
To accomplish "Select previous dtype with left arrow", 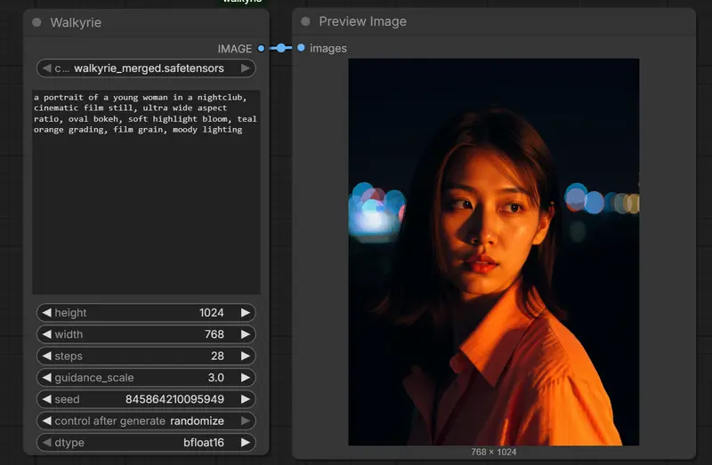I will point(46,442).
